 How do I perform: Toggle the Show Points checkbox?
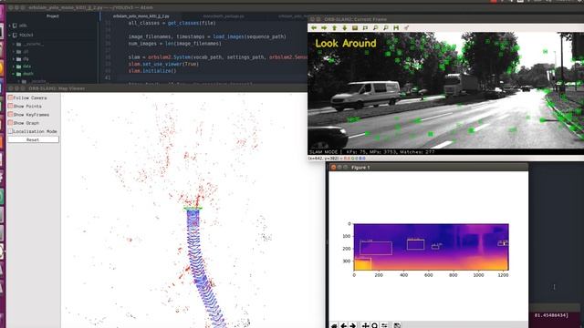coord(10,106)
